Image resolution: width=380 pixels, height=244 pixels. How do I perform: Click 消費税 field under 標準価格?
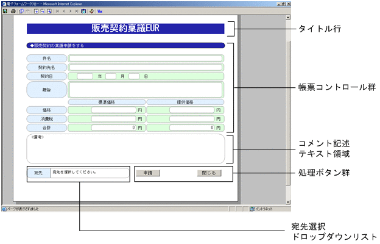(x=114, y=119)
